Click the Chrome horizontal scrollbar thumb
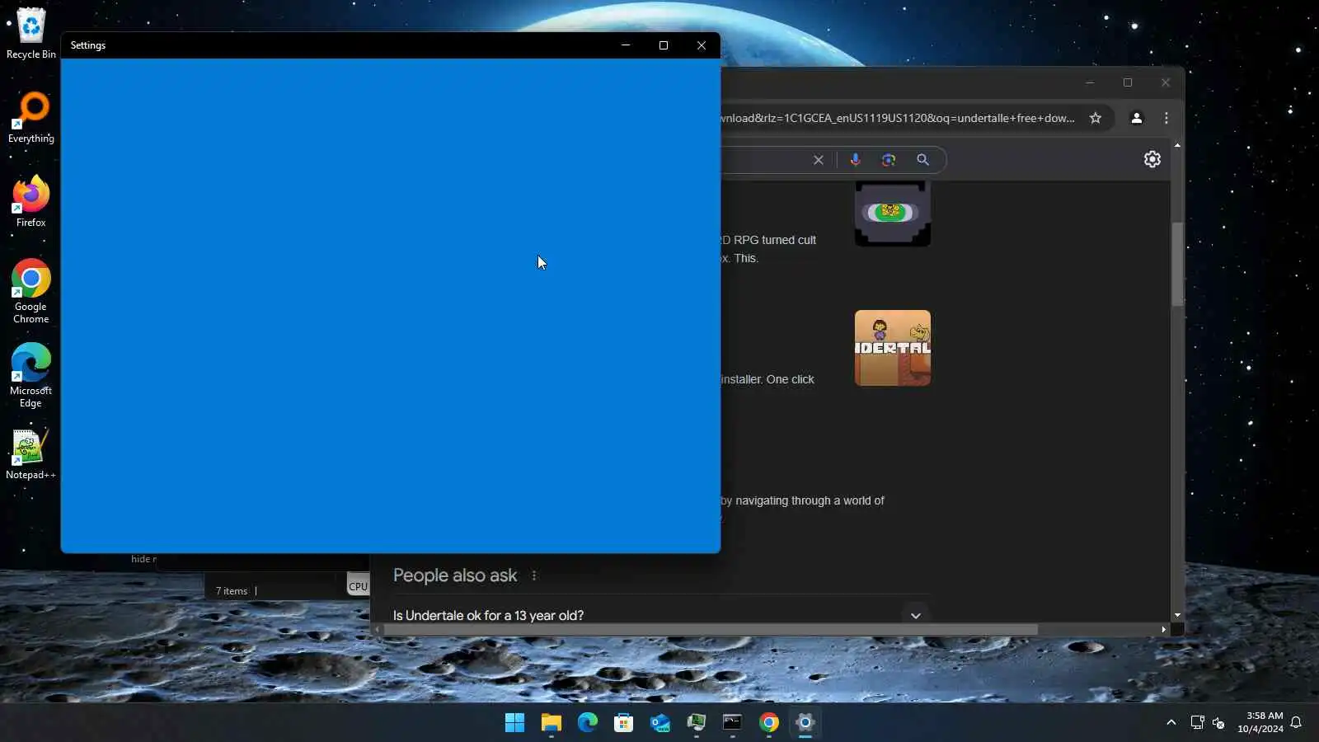Screen dimensions: 1319x742 [711, 630]
